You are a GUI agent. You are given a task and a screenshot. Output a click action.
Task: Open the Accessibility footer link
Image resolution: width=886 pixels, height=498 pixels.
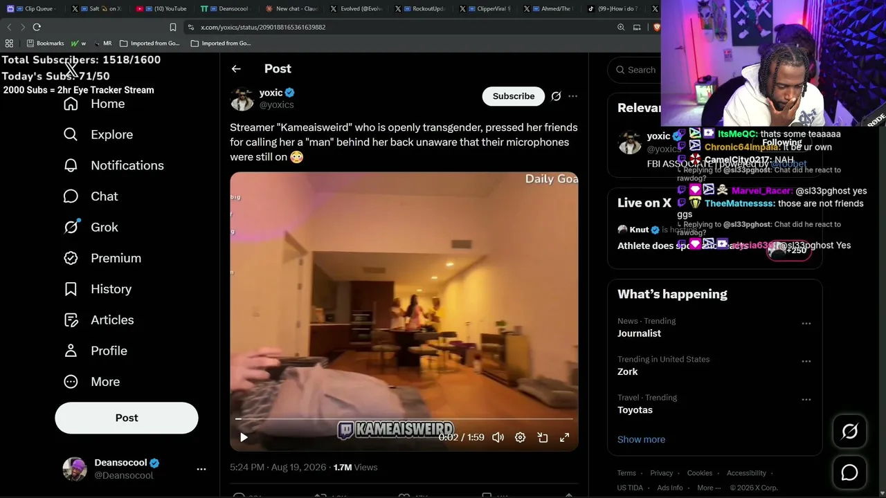746,473
